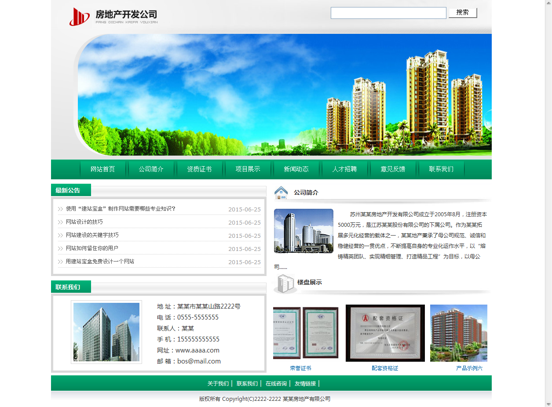Open the 网站首页 navigation item
552x407 pixels.
point(102,169)
